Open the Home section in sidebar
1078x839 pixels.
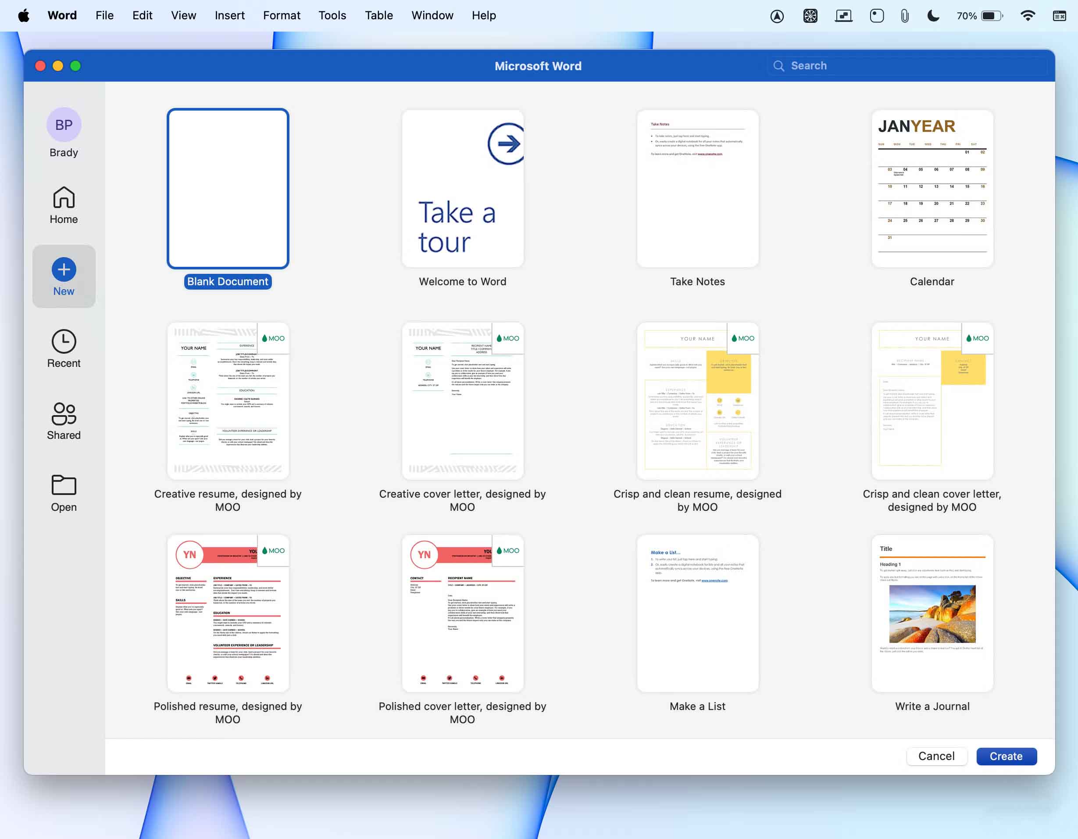[64, 205]
